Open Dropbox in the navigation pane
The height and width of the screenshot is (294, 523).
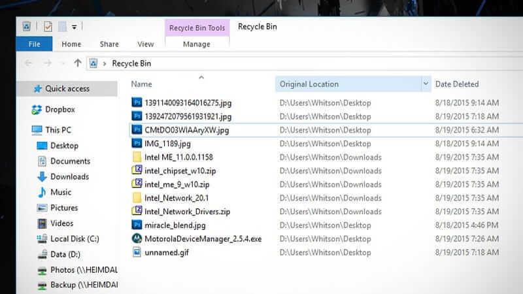pyautogui.click(x=59, y=109)
